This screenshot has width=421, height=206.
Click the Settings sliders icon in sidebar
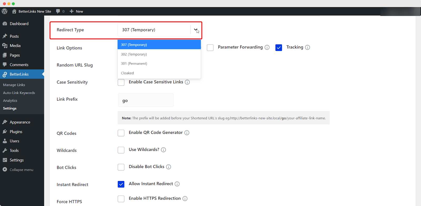coord(5,160)
